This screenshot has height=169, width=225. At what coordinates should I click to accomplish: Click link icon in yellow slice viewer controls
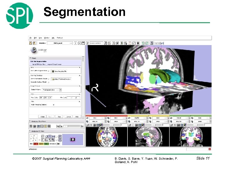click(129, 125)
